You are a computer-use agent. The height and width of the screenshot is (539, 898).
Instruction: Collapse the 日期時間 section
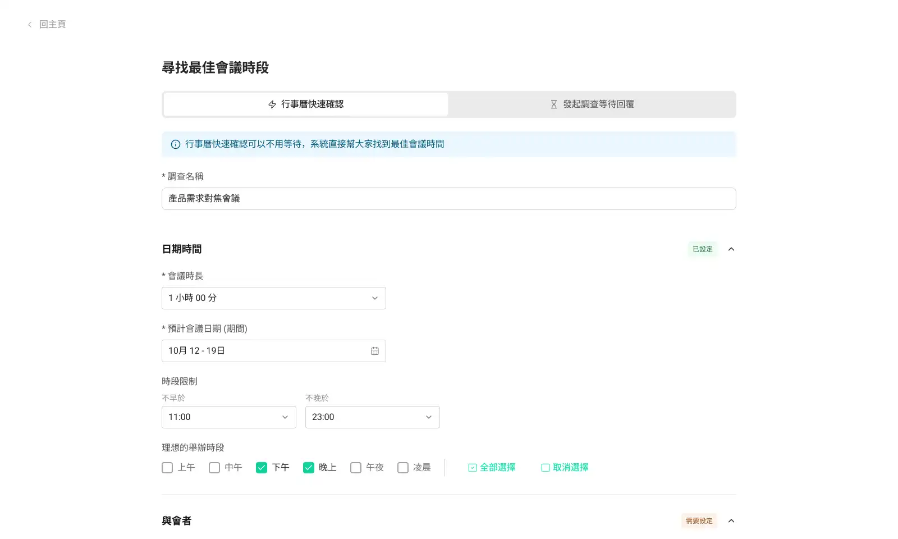click(731, 249)
